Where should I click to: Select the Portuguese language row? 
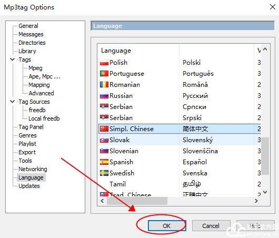(180, 74)
